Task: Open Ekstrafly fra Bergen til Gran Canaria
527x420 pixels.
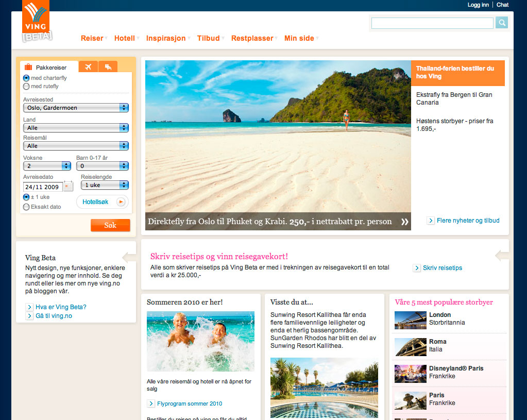Action: (454, 98)
